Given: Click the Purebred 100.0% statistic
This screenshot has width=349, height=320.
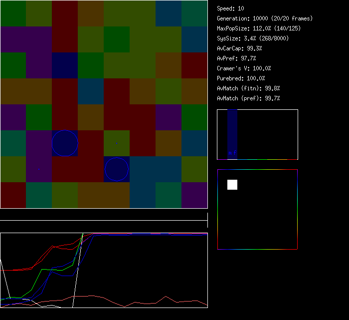Looking at the screenshot, I should coord(241,78).
